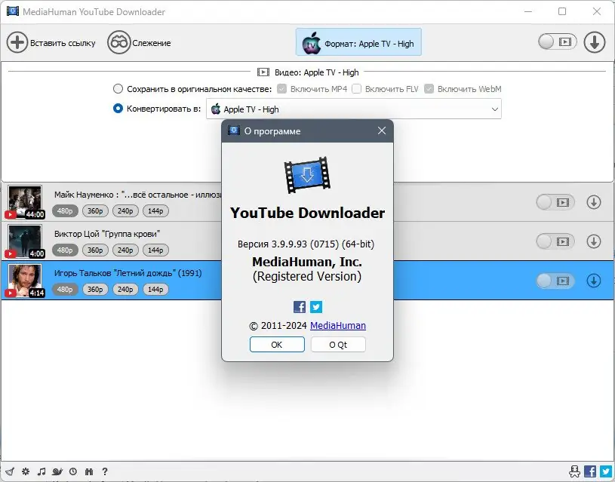Select 240p for Виктор Цой video
The width and height of the screenshot is (615, 482).
point(125,250)
